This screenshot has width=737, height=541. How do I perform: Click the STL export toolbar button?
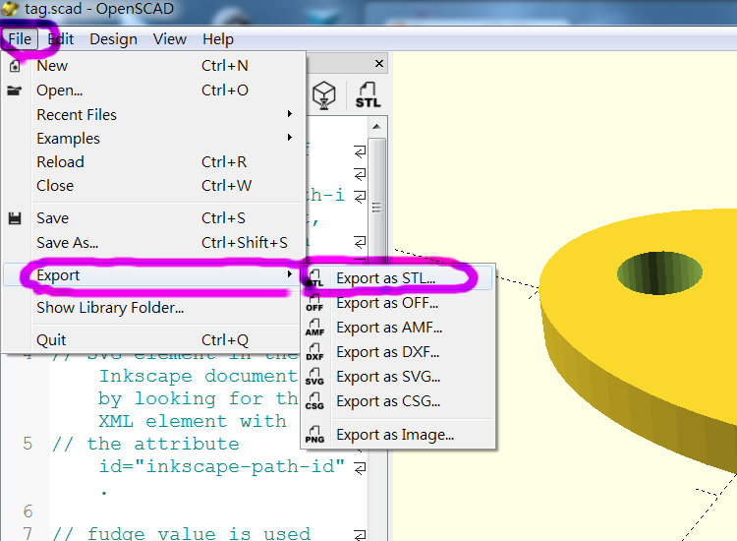tap(368, 95)
